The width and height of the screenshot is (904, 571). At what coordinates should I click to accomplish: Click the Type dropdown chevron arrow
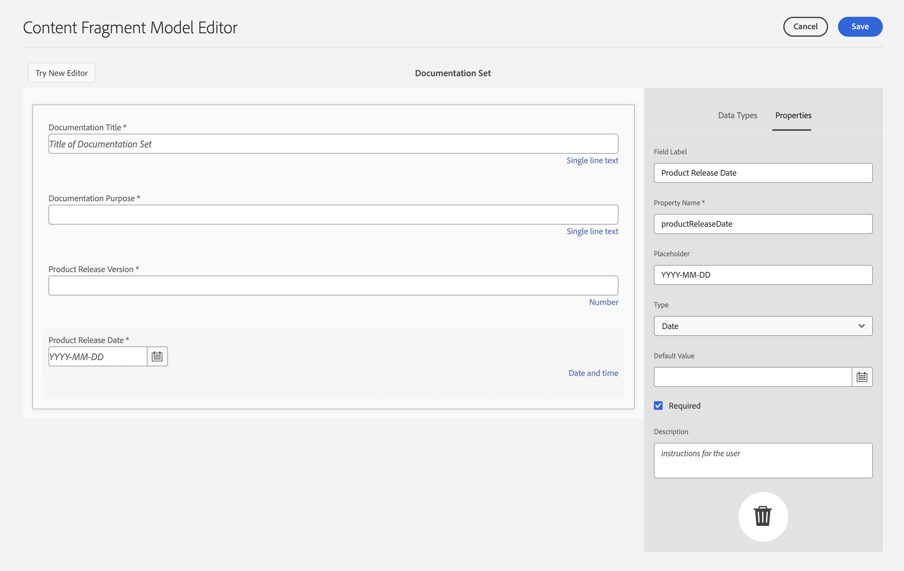pos(861,326)
